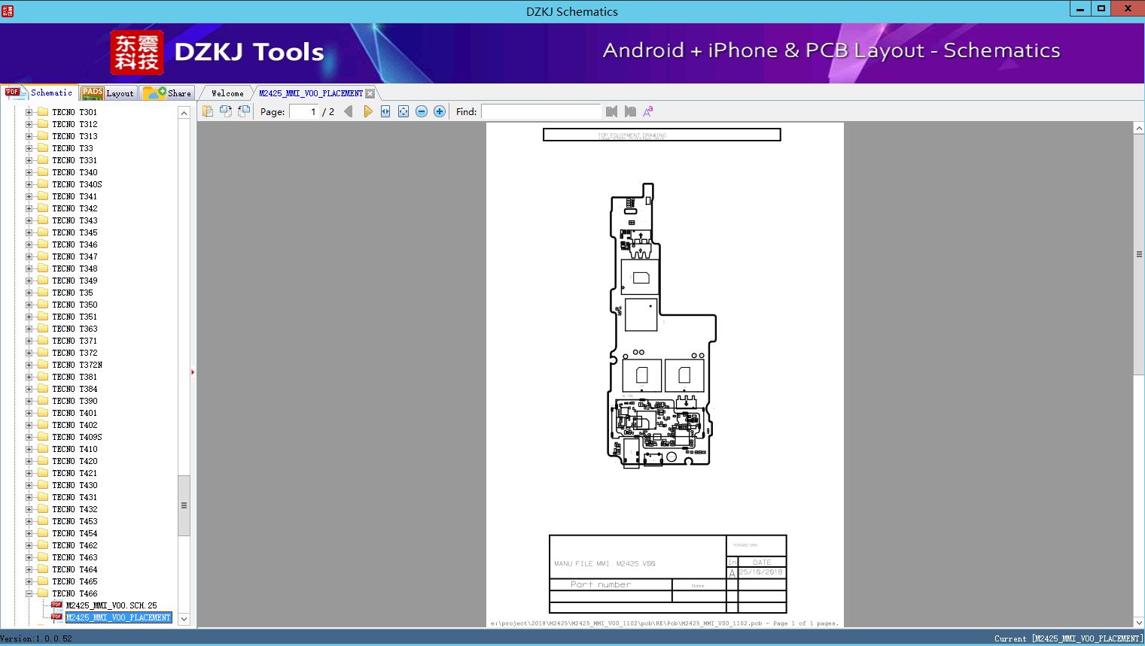
Task: Find next match
Action: 630,111
